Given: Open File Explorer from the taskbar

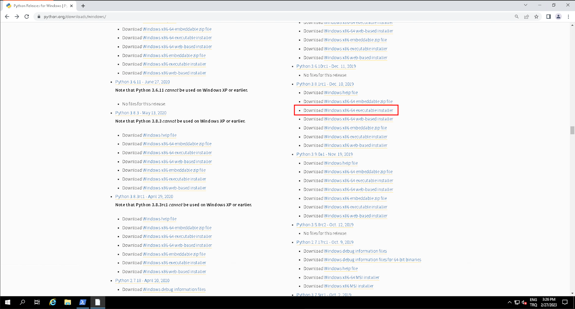Looking at the screenshot, I should (68, 302).
